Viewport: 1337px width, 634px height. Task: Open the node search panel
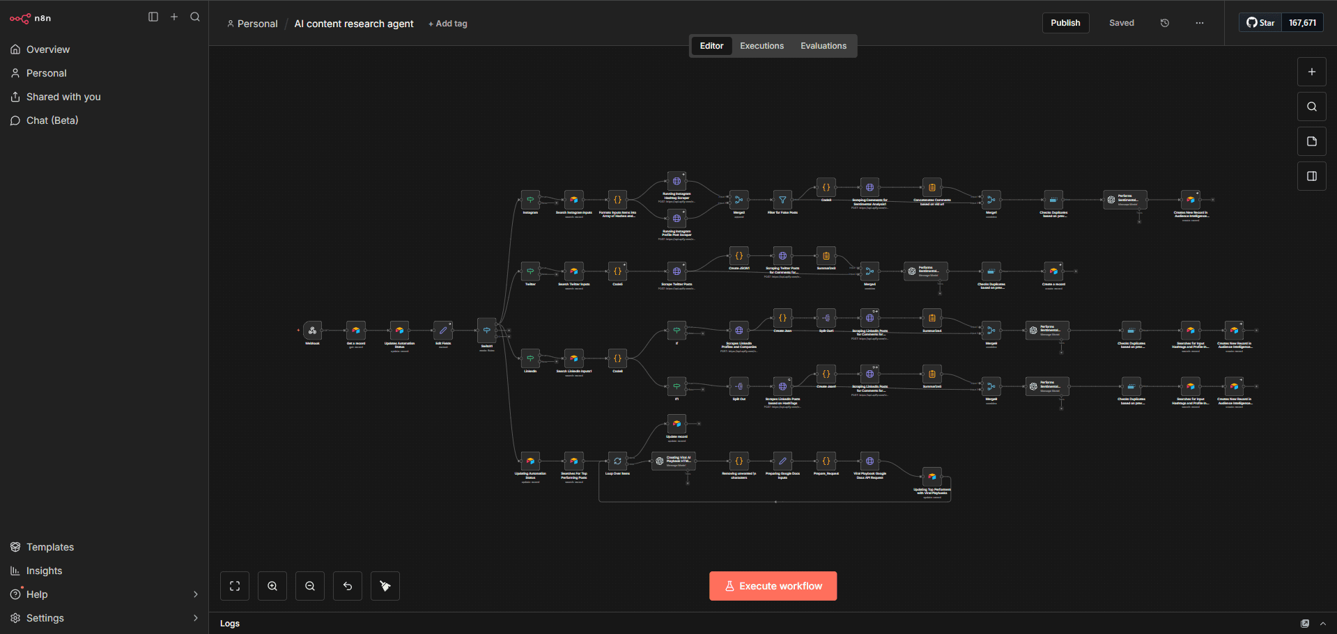point(1311,106)
